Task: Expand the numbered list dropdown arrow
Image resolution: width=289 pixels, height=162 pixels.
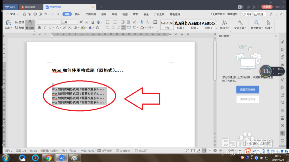Action: pyautogui.click(x=118, y=22)
